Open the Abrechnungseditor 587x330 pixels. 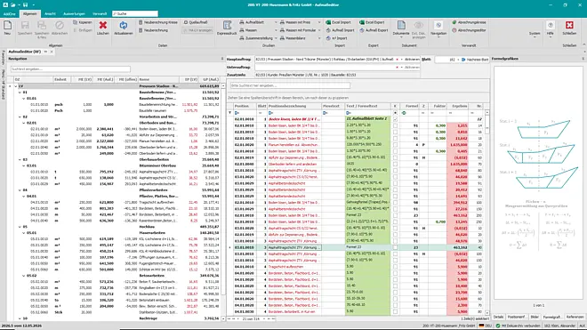(x=469, y=30)
